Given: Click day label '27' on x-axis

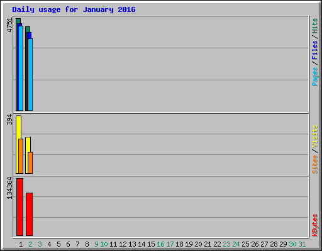Looking at the screenshot, I should tap(264, 244).
